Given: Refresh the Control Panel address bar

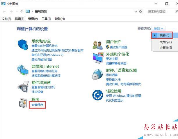Looking at the screenshot, I should pyautogui.click(x=140, y=11).
